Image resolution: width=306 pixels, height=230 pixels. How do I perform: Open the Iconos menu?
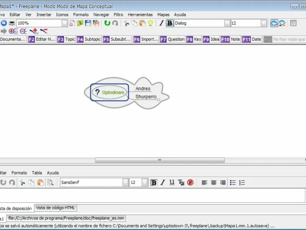pyautogui.click(x=62, y=15)
